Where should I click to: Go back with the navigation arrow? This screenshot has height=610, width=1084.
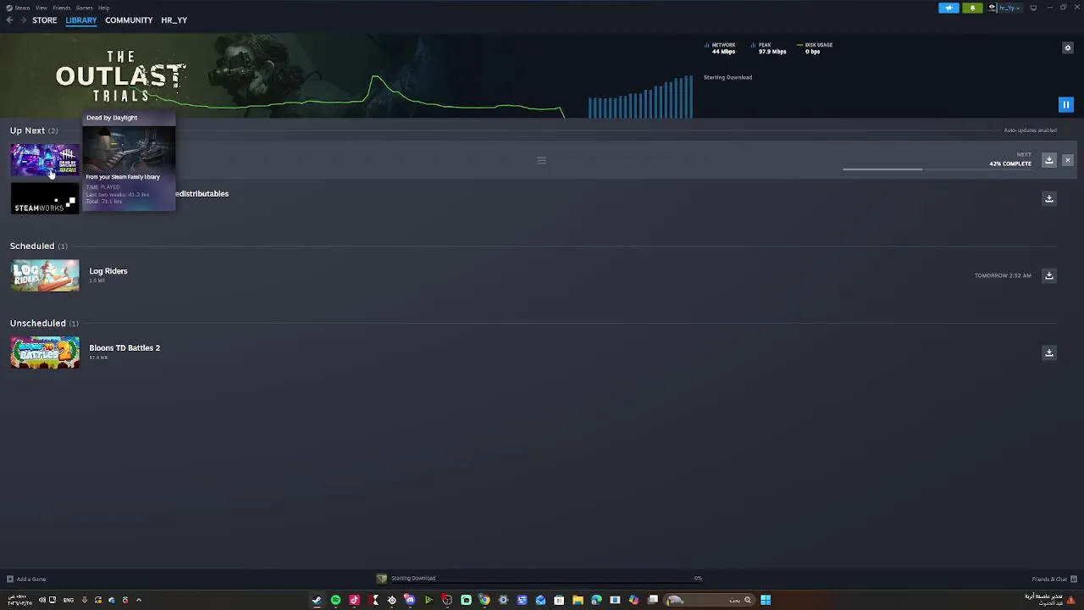click(9, 20)
